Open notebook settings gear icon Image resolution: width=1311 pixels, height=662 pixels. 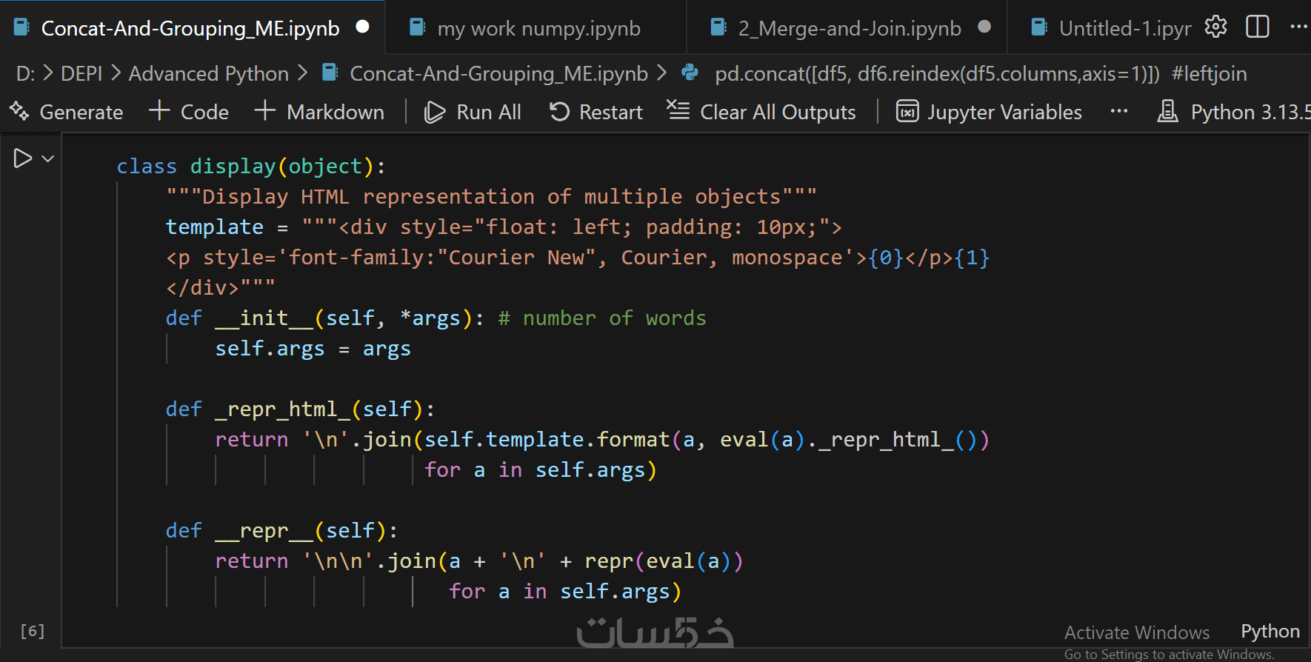click(1215, 27)
